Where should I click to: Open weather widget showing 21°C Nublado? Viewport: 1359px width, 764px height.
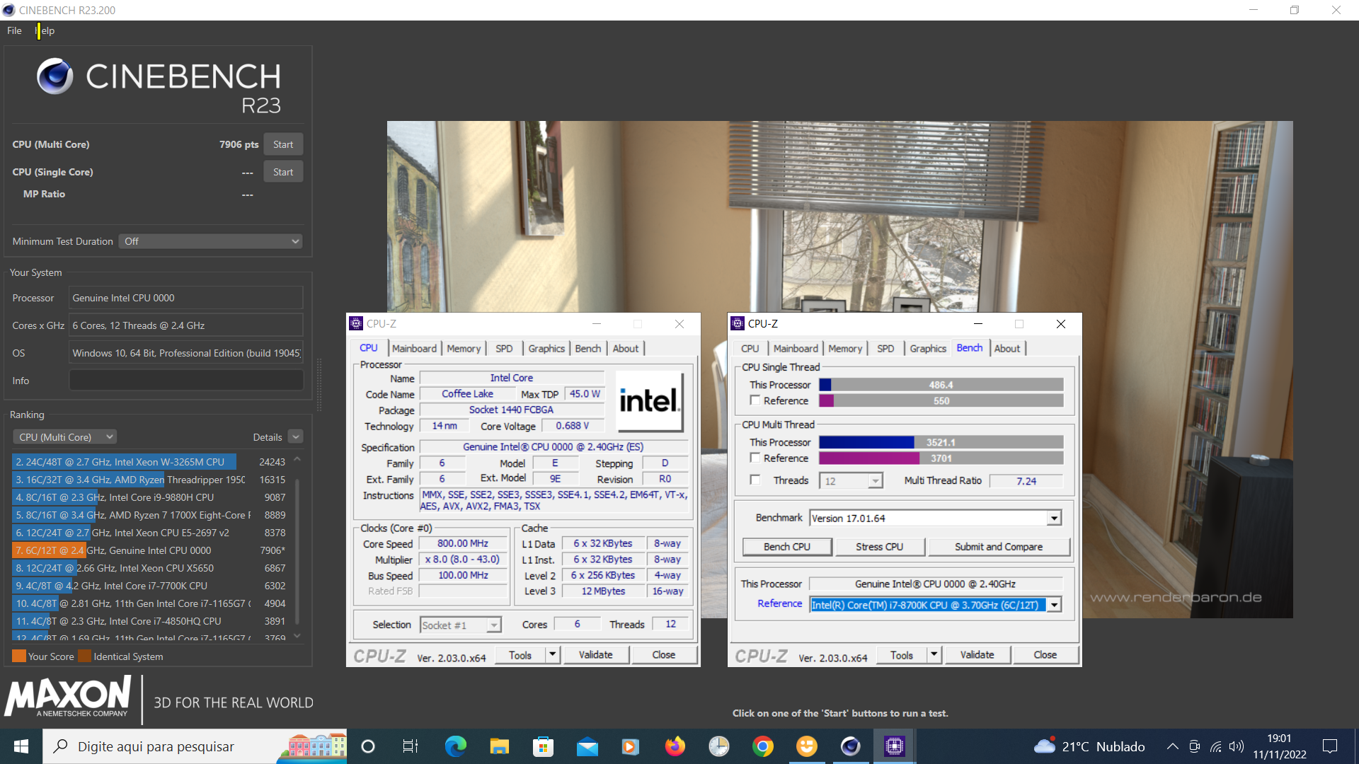coord(1089,746)
